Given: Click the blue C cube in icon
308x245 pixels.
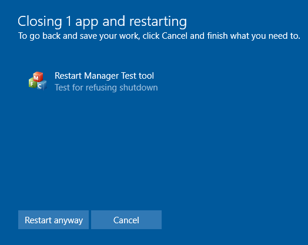Looking at the screenshot, I should 41,85.
